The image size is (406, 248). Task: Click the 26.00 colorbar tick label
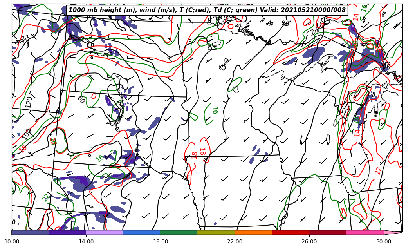[309, 241]
